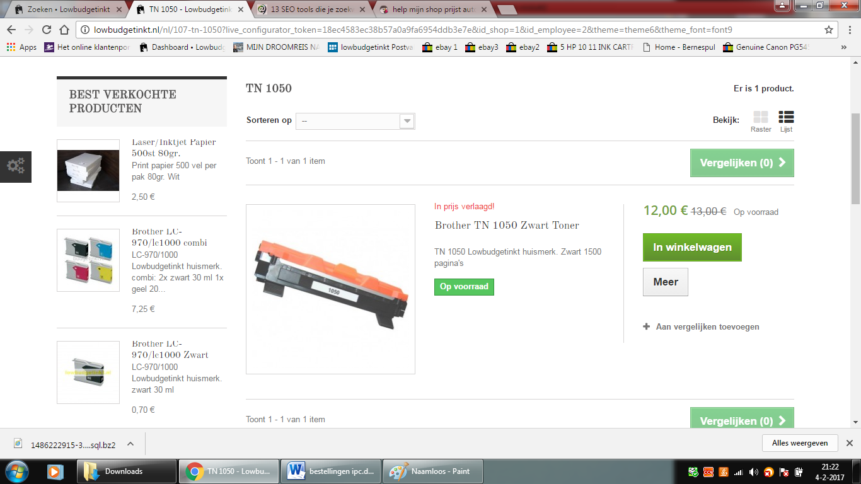
Task: Bookmark this page using the star icon
Action: [x=829, y=30]
